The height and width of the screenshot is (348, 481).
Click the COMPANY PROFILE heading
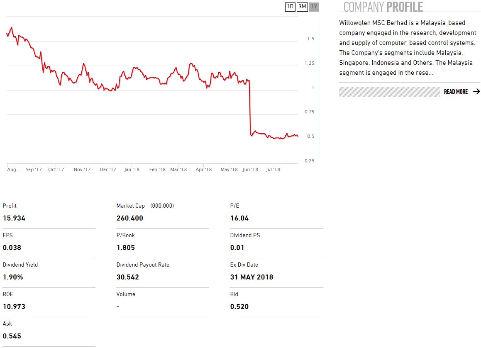click(x=383, y=7)
